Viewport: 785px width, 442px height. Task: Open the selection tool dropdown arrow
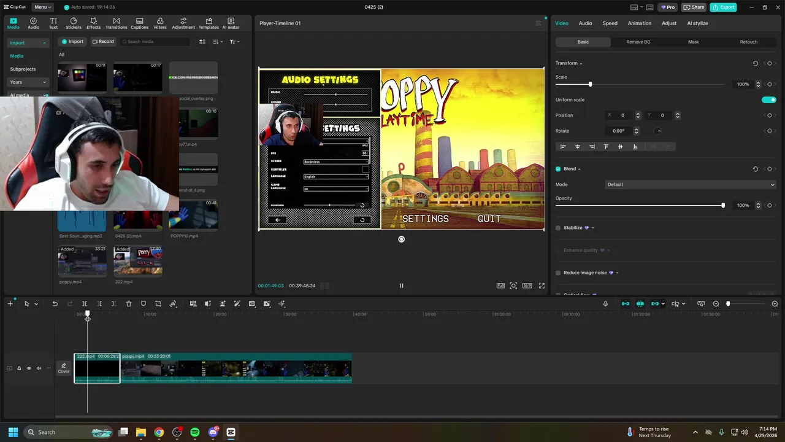click(36, 304)
